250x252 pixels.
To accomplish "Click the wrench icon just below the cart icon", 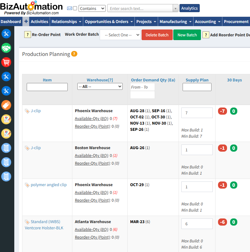I will pyautogui.click(x=6, y=76).
